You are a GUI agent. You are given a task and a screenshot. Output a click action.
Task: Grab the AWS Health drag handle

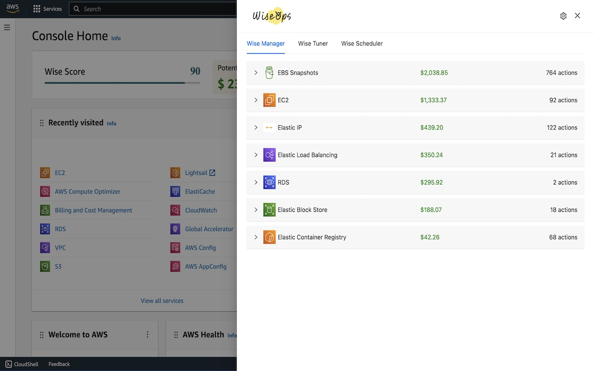(176, 335)
